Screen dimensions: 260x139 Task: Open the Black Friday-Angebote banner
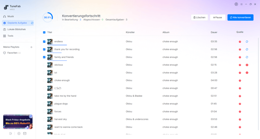(18, 122)
